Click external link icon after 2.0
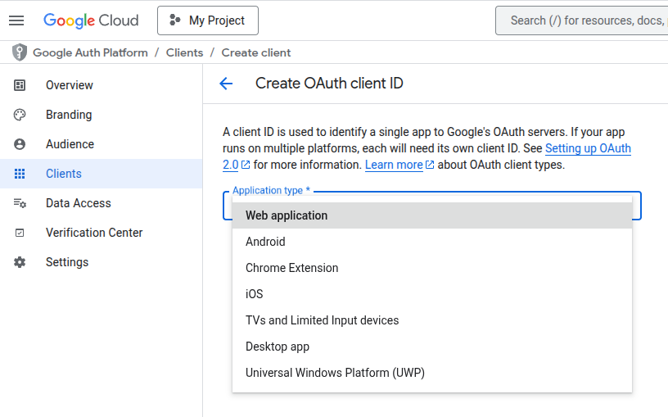This screenshot has height=417, width=668. tap(246, 165)
